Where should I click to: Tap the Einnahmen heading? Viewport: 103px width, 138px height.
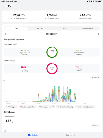pyautogui.click(x=9, y=112)
